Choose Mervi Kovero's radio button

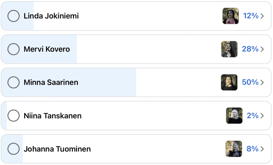click(13, 49)
